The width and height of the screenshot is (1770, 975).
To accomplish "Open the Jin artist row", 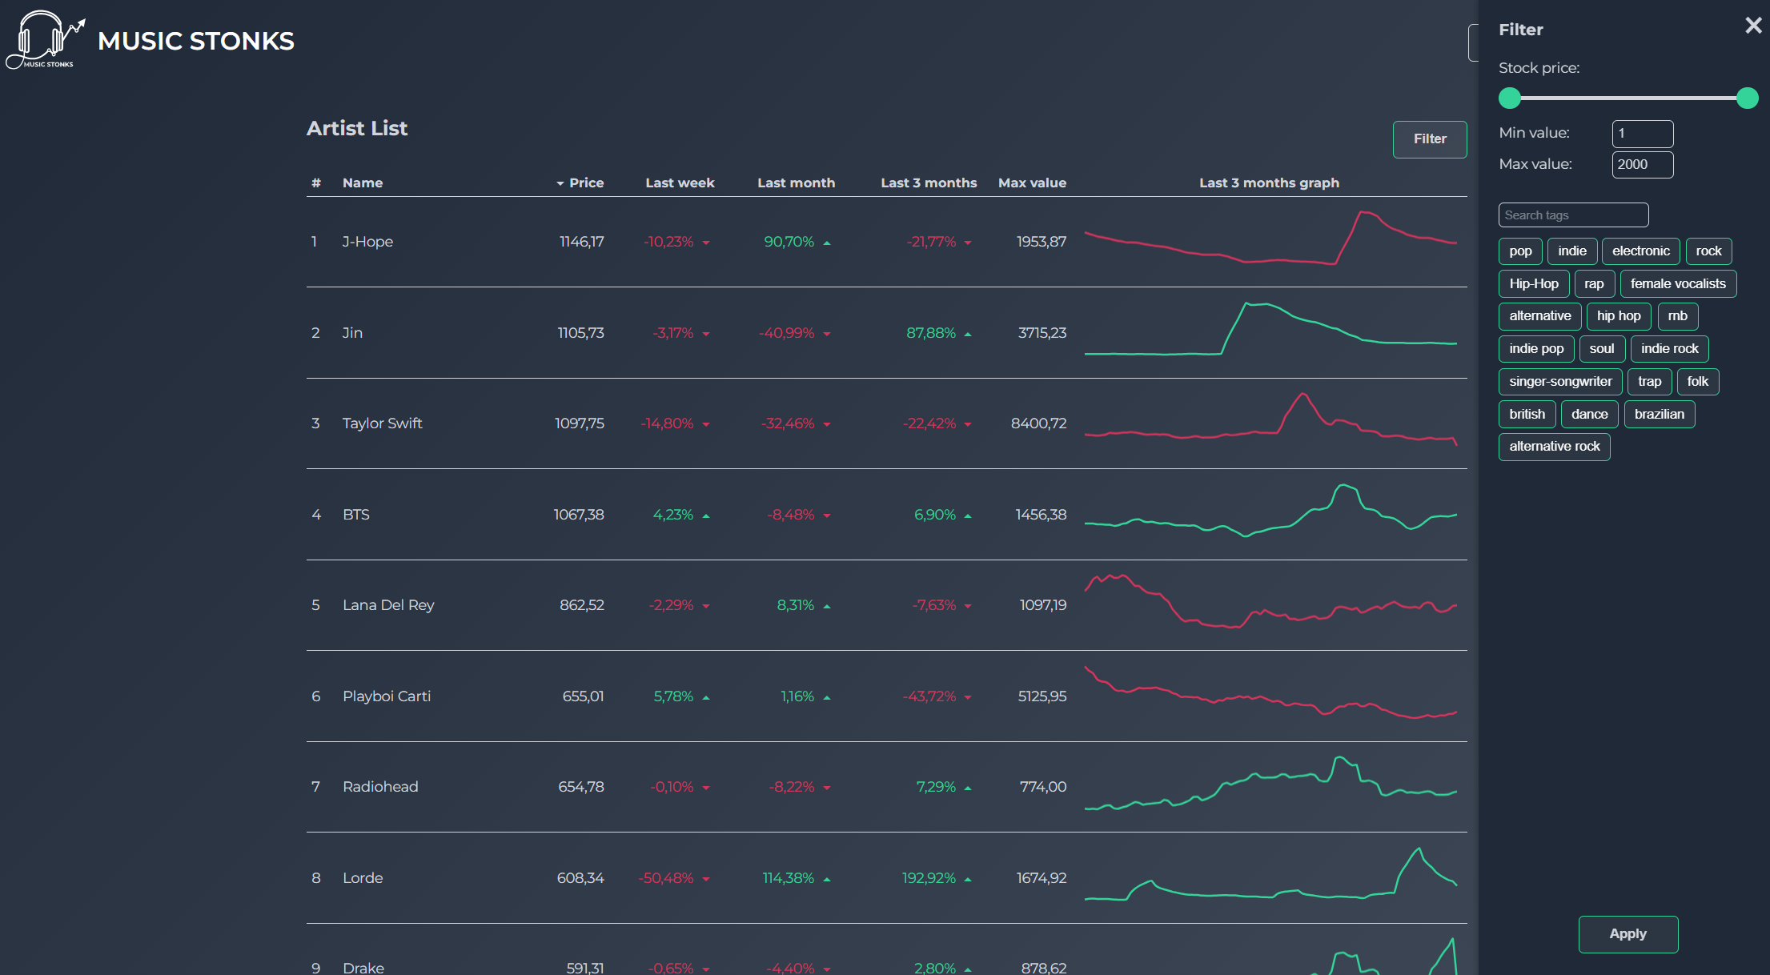I will pyautogui.click(x=886, y=333).
